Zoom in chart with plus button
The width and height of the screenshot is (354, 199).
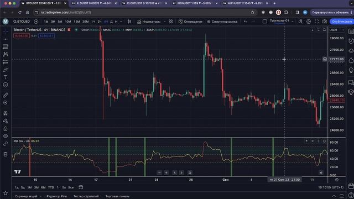pyautogui.click(x=166, y=172)
